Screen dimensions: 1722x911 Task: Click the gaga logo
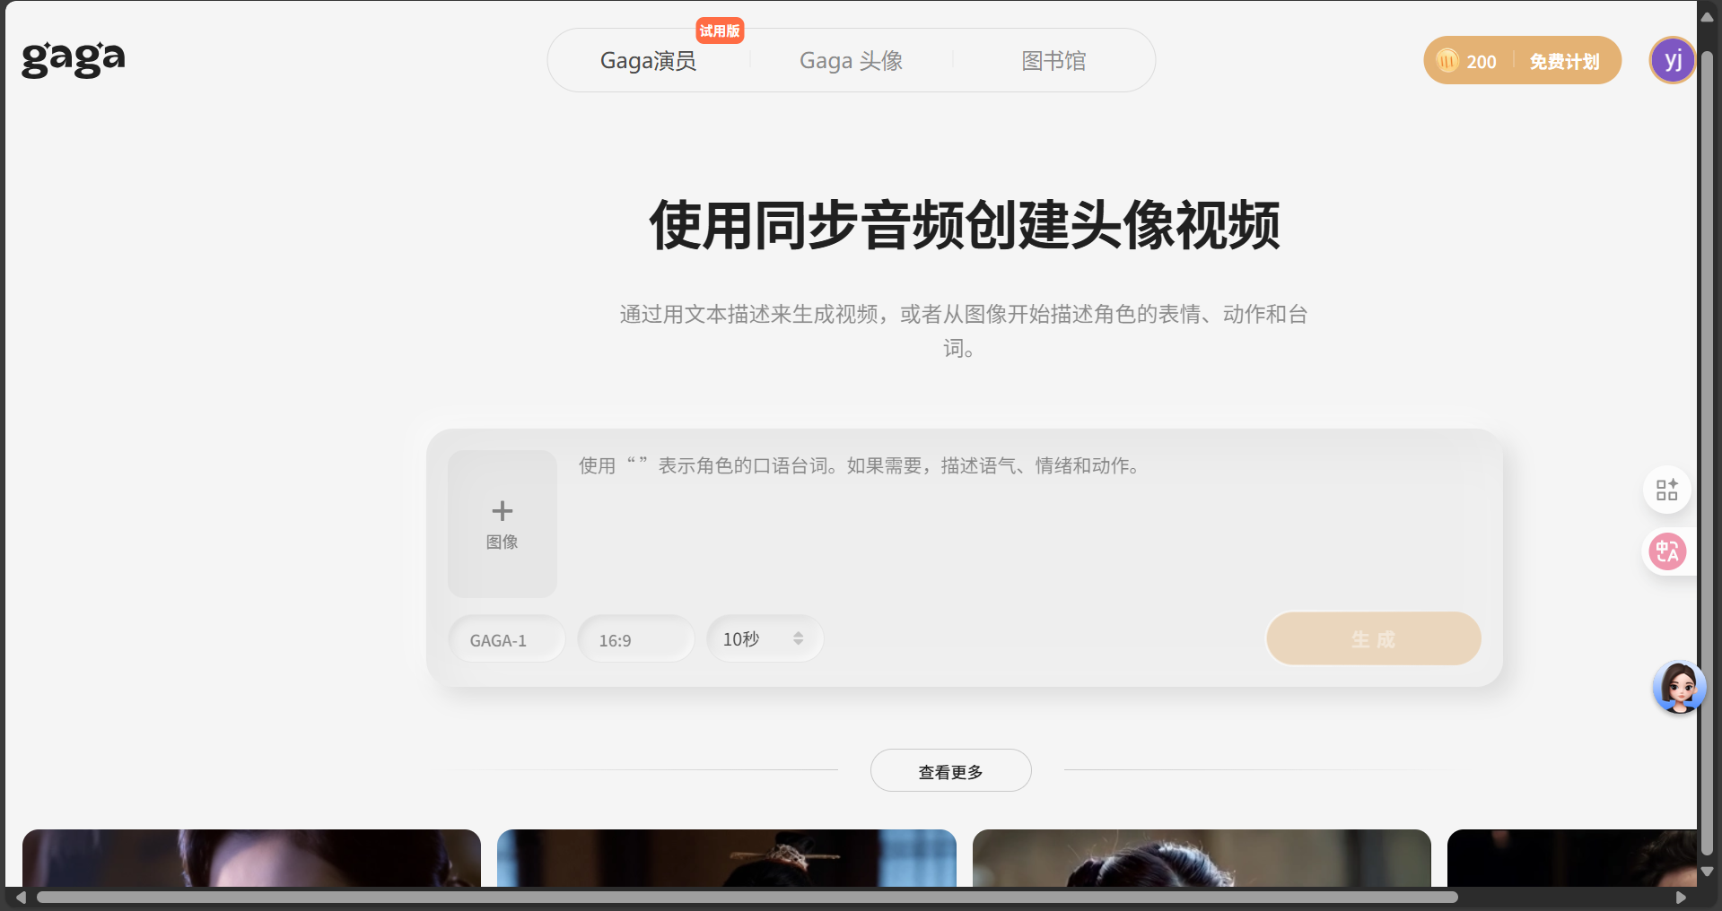click(73, 59)
